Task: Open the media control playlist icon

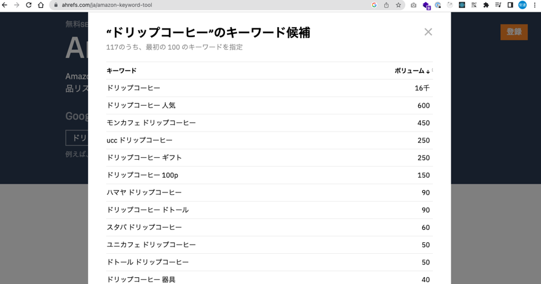Action: 498,5
